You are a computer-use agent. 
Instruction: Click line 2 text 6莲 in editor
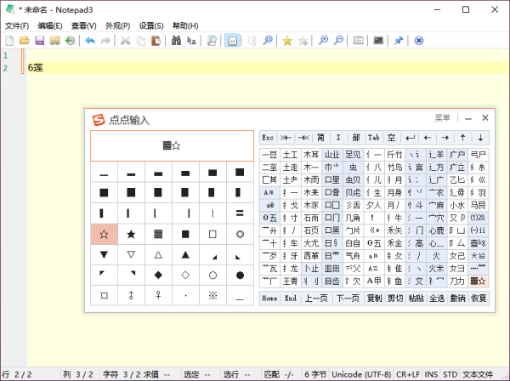[x=36, y=68]
